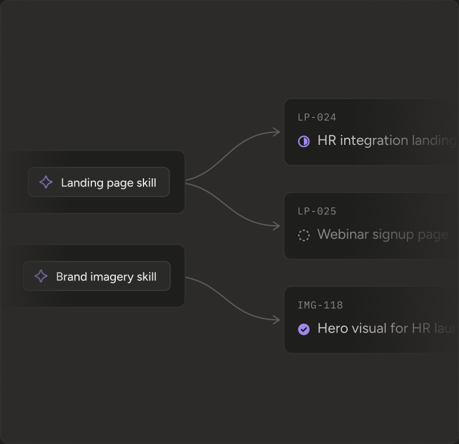Select the Landing page skill chip
The height and width of the screenshot is (444, 459).
(99, 182)
